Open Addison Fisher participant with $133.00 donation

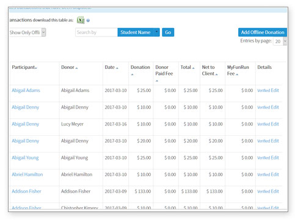coord(26,191)
